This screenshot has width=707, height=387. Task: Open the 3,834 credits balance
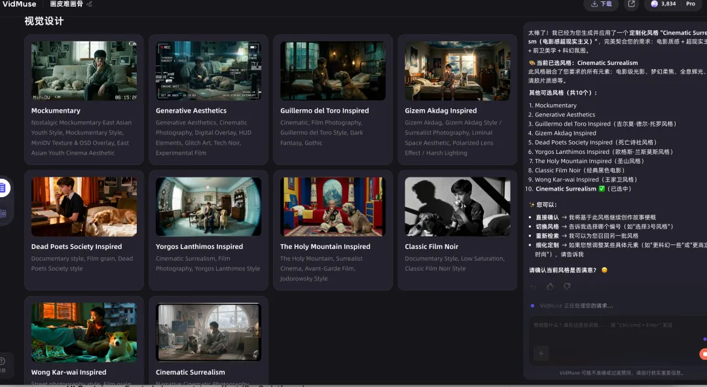point(664,4)
